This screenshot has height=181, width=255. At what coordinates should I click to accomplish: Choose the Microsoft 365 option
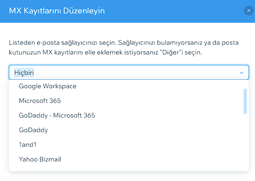pos(40,100)
